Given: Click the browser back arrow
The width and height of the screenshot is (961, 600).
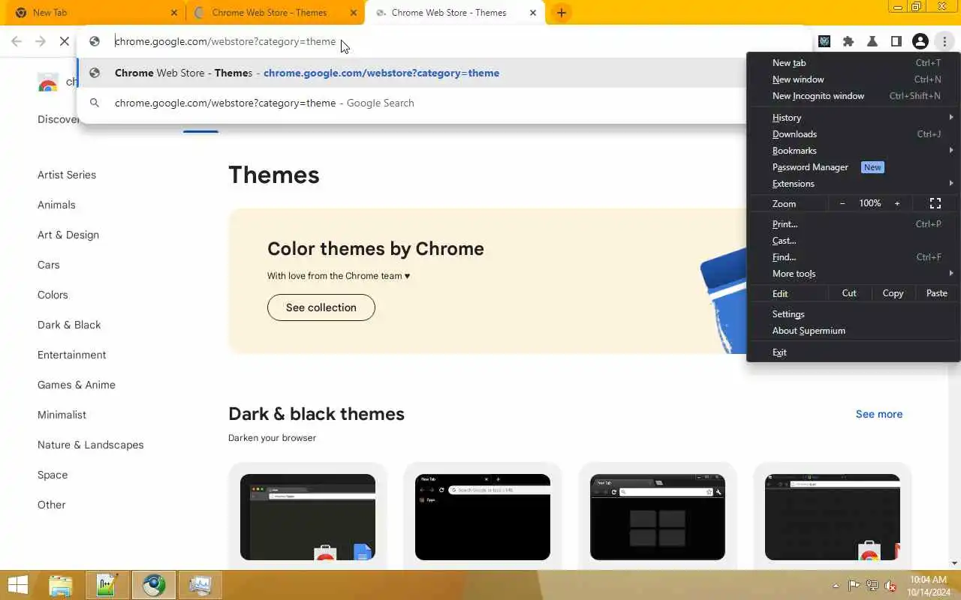Looking at the screenshot, I should point(17,41).
